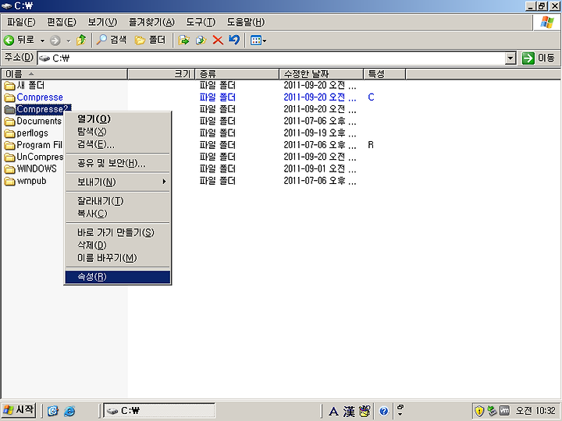The width and height of the screenshot is (562, 421).
Task: Go up one folder level icon
Action: 81,40
